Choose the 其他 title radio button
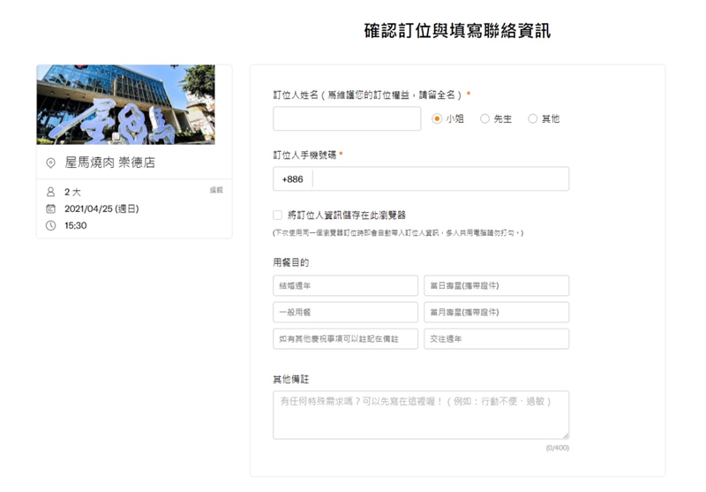706x492 pixels. pyautogui.click(x=533, y=118)
